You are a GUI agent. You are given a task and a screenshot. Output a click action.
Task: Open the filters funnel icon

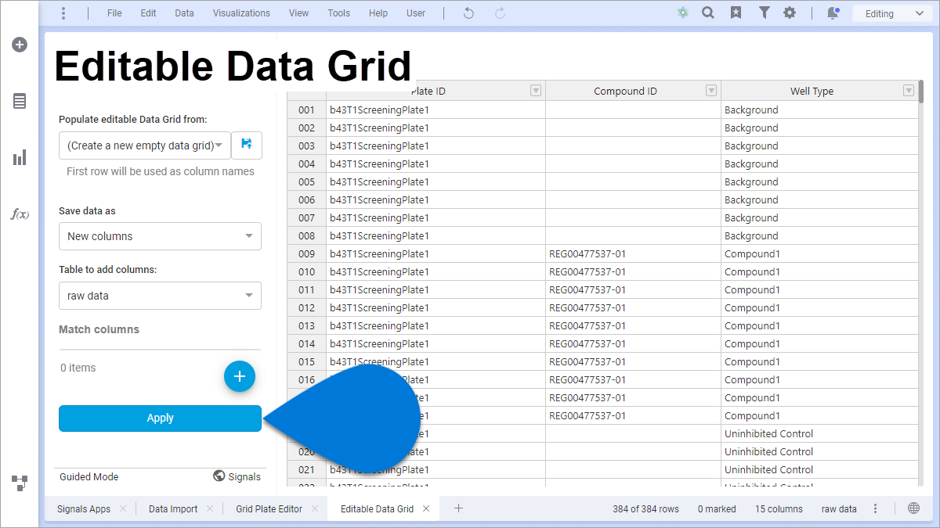tap(764, 13)
